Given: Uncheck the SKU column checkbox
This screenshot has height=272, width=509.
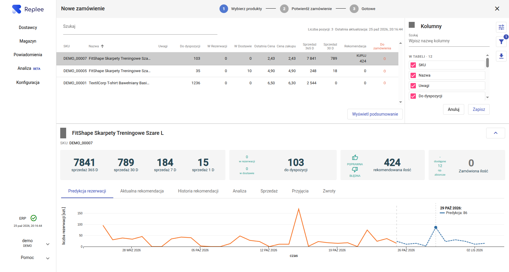Looking at the screenshot, I should [x=413, y=65].
